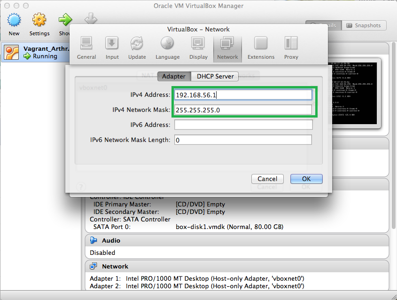Image resolution: width=397 pixels, height=300 pixels.
Task: Click the Disabled audio status text
Action: coord(102,253)
